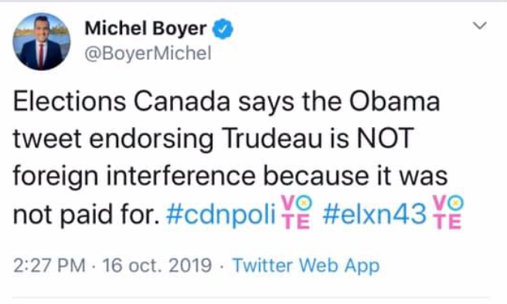Screen dimensions: 507x304
Task: Open the @BoyerMichel handle
Action: coord(148,53)
